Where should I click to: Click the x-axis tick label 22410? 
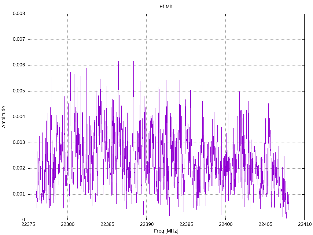(305, 224)
